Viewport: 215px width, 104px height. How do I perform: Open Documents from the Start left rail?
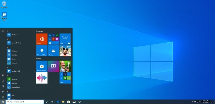point(3,81)
